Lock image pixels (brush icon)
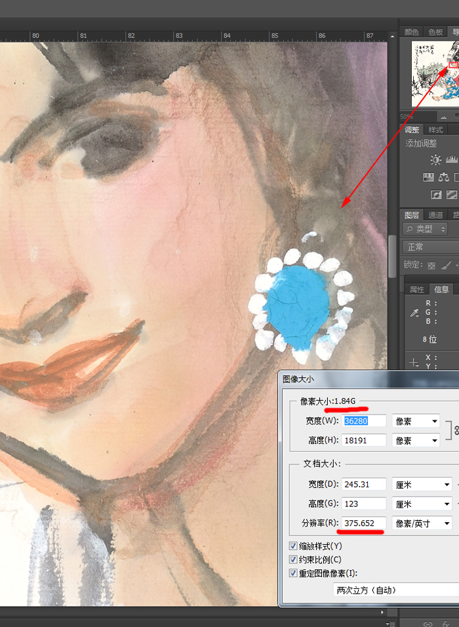Viewport: 459px width, 627px height. point(446,265)
